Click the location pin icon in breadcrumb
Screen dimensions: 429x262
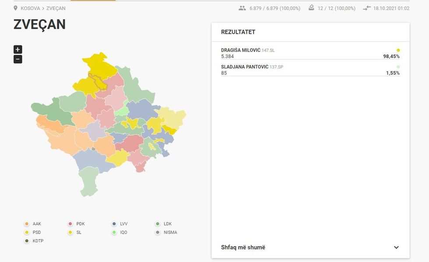(x=16, y=8)
